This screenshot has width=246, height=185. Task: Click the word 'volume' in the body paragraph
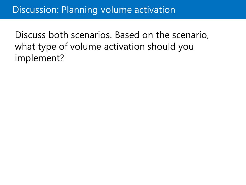click(x=86, y=47)
